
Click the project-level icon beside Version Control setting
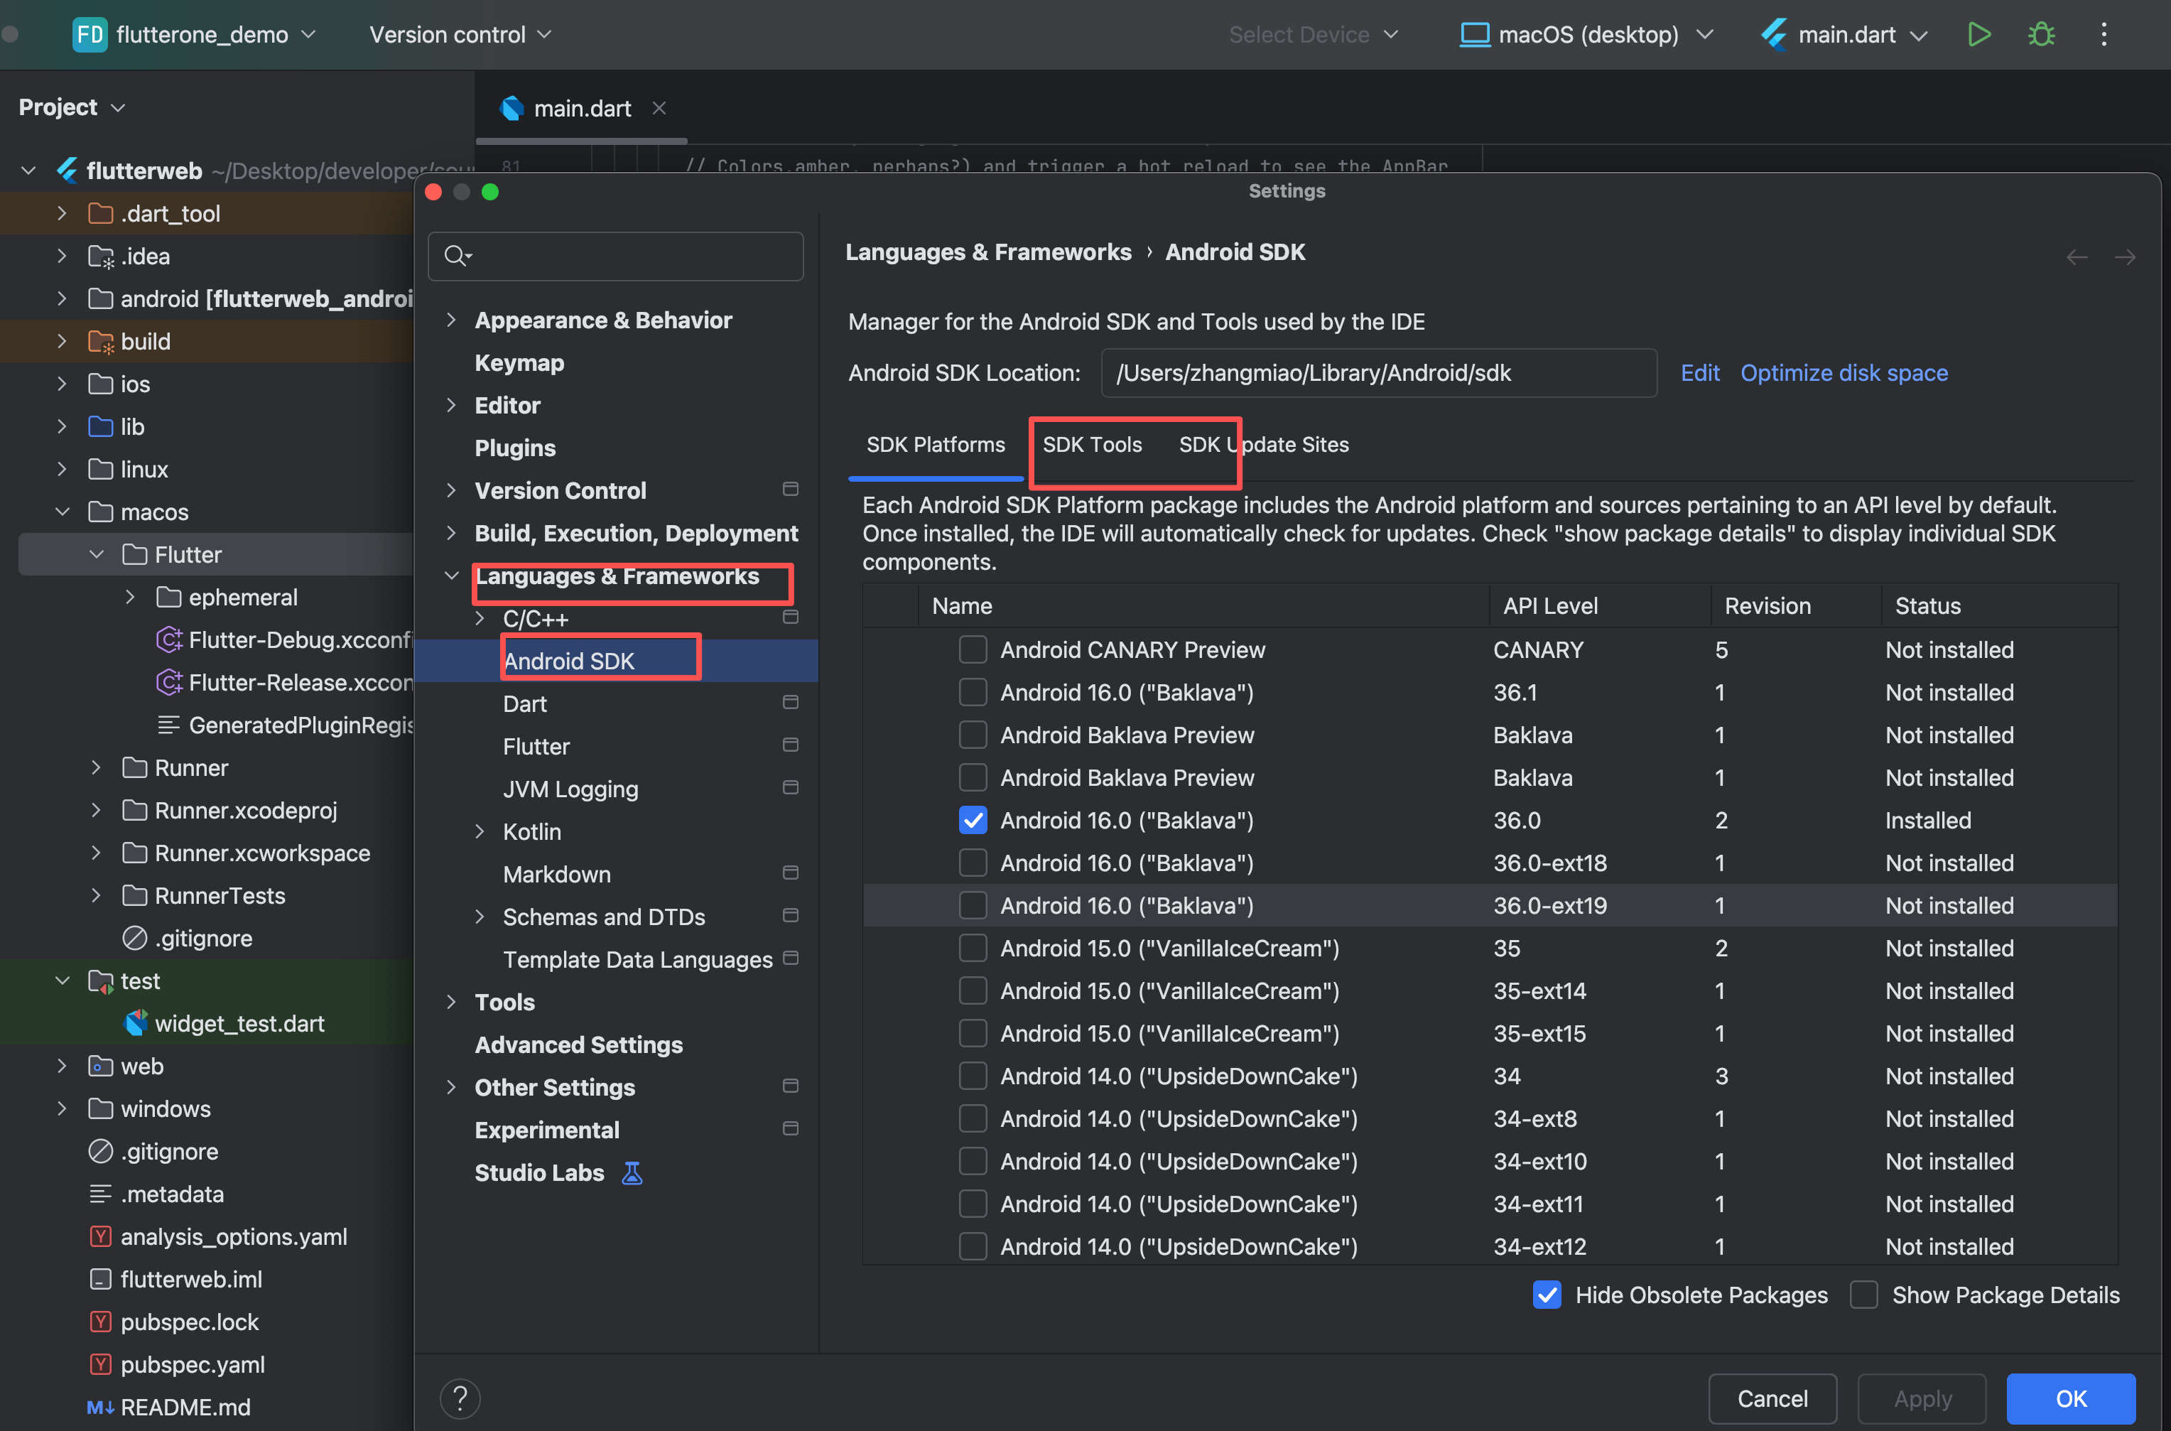[791, 490]
